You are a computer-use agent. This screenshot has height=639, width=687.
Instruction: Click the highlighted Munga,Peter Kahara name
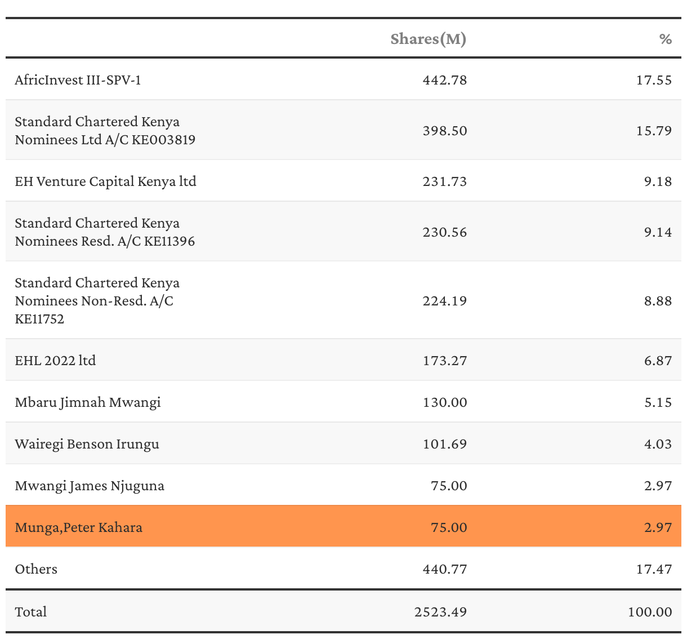pyautogui.click(x=78, y=527)
